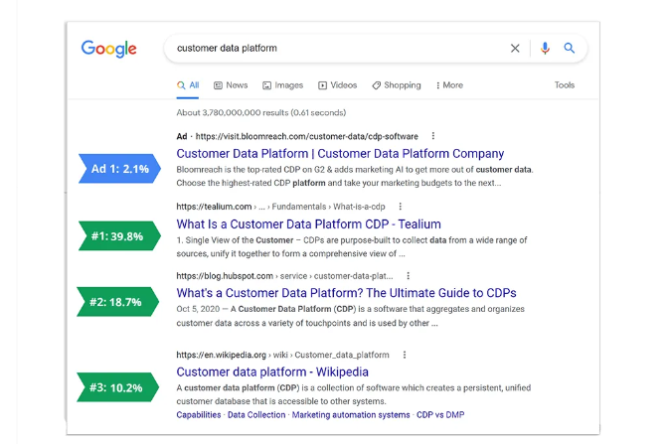
Task: Open 'What Is a Customer Data Platform CDP - Tealium'
Action: pos(309,223)
